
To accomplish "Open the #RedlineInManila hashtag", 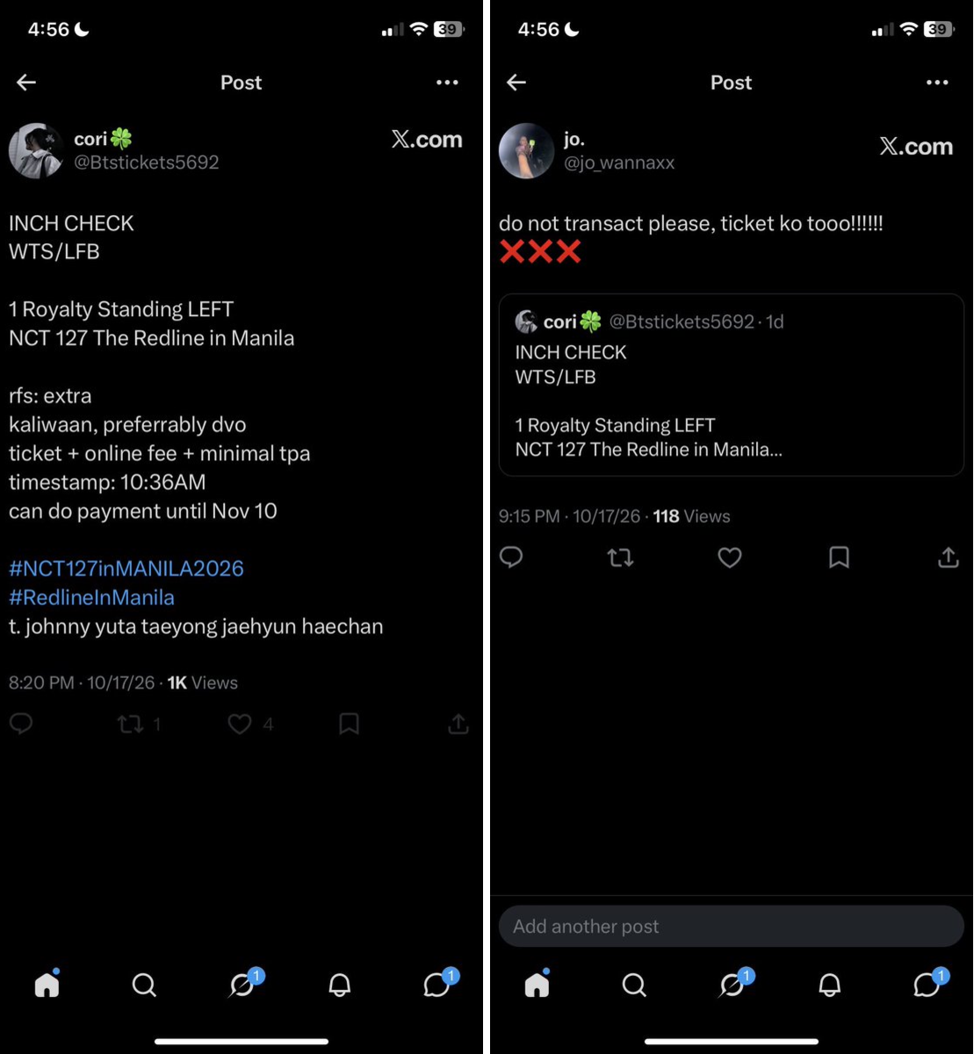I will [91, 597].
